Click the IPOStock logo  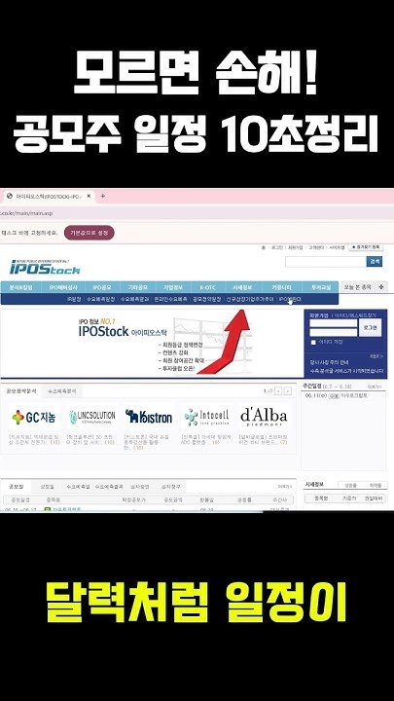(x=45, y=267)
